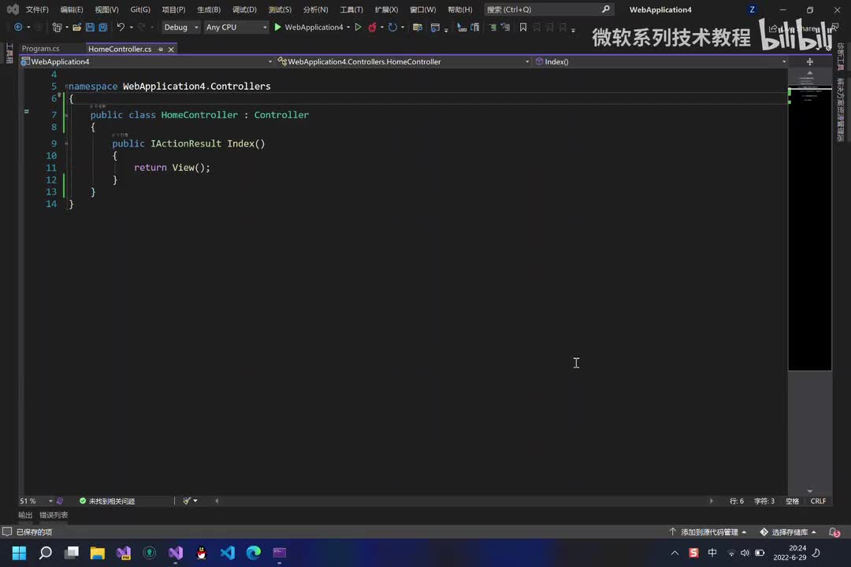Open the 窗口(W) menu
851x567 pixels.
pos(422,9)
